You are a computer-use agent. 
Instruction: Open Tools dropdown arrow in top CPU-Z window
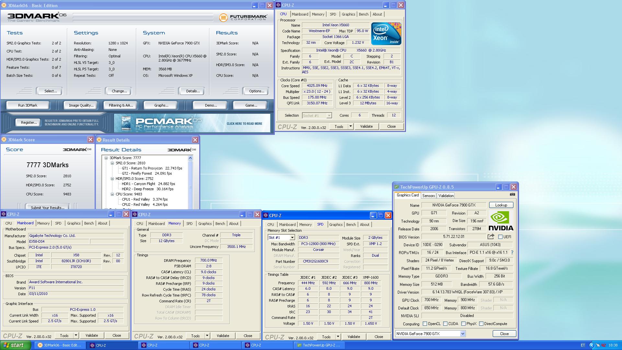(350, 126)
